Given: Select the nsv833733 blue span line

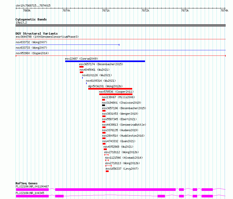Looking at the screenshot, I should [120, 50].
